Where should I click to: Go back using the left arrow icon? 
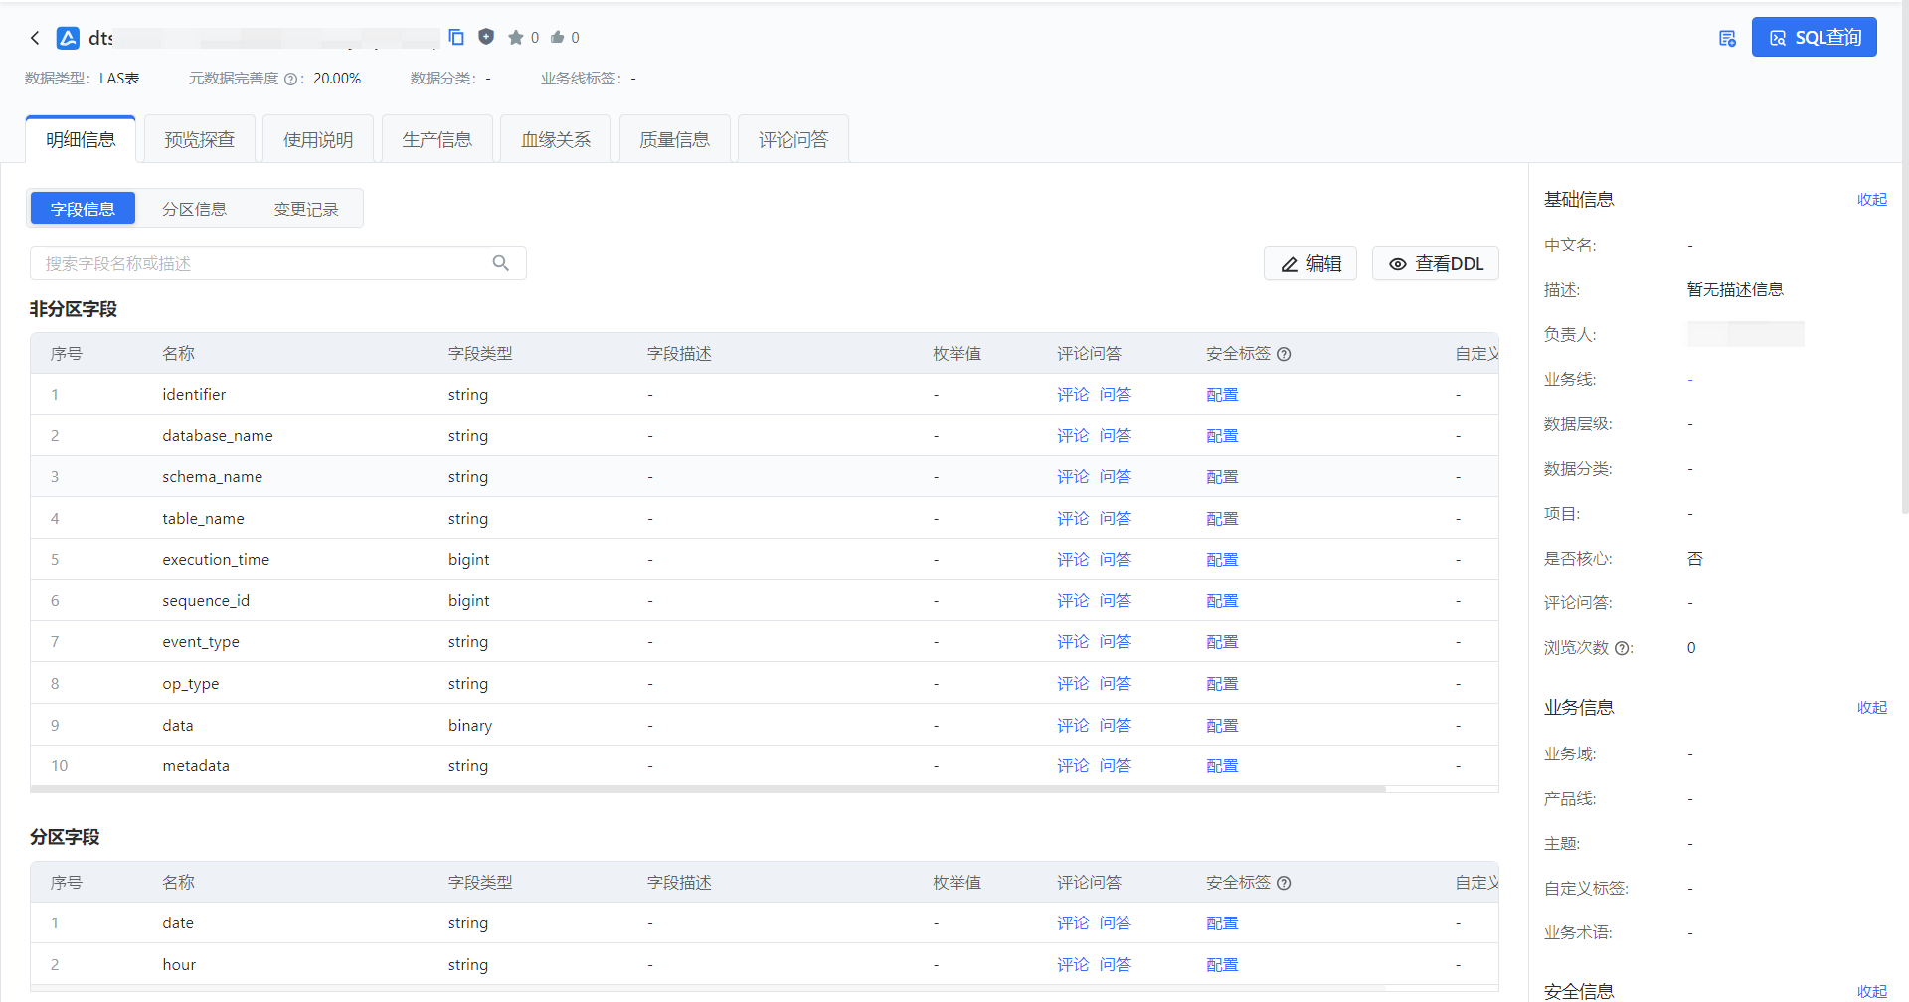[x=35, y=38]
